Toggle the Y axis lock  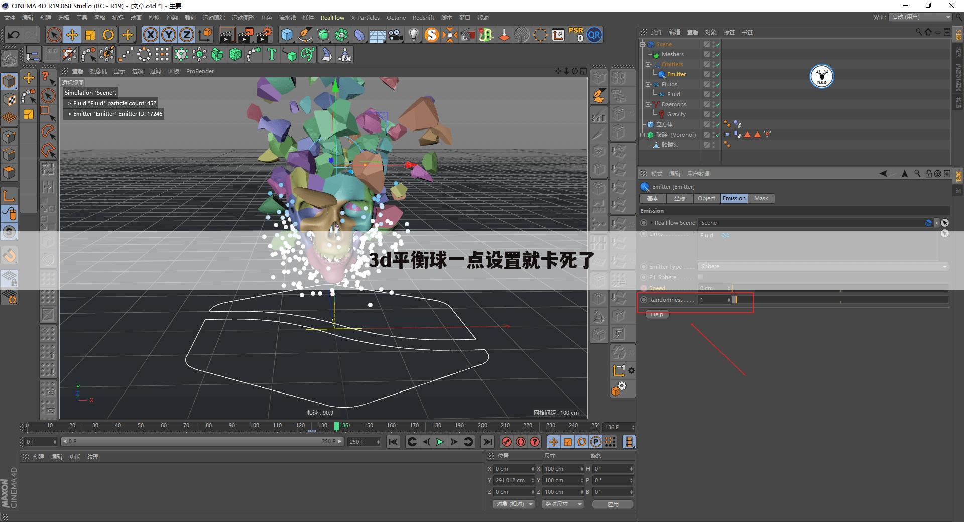tap(169, 35)
